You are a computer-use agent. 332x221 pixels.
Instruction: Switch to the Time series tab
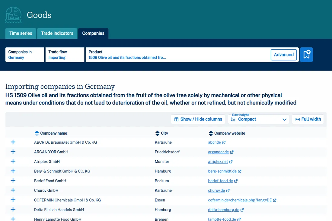[x=21, y=34]
